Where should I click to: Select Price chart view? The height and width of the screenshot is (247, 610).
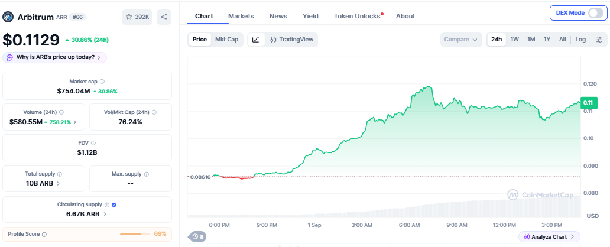pyautogui.click(x=200, y=40)
